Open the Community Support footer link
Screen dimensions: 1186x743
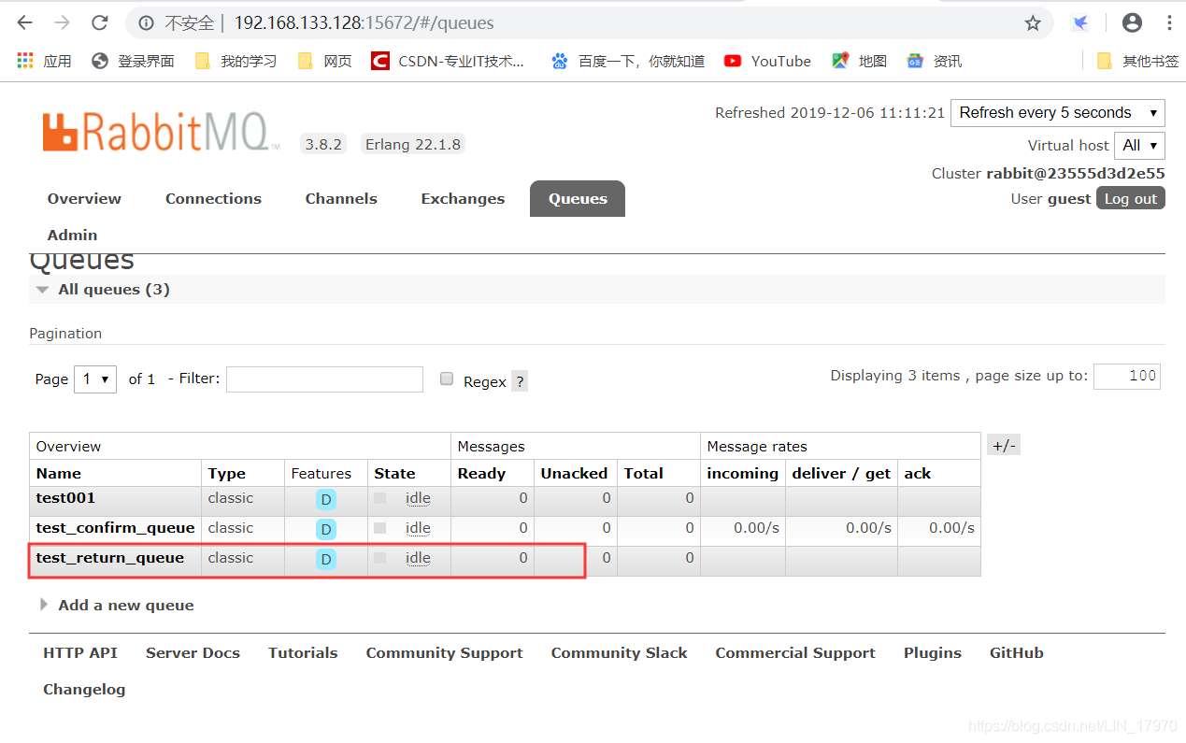point(444,652)
